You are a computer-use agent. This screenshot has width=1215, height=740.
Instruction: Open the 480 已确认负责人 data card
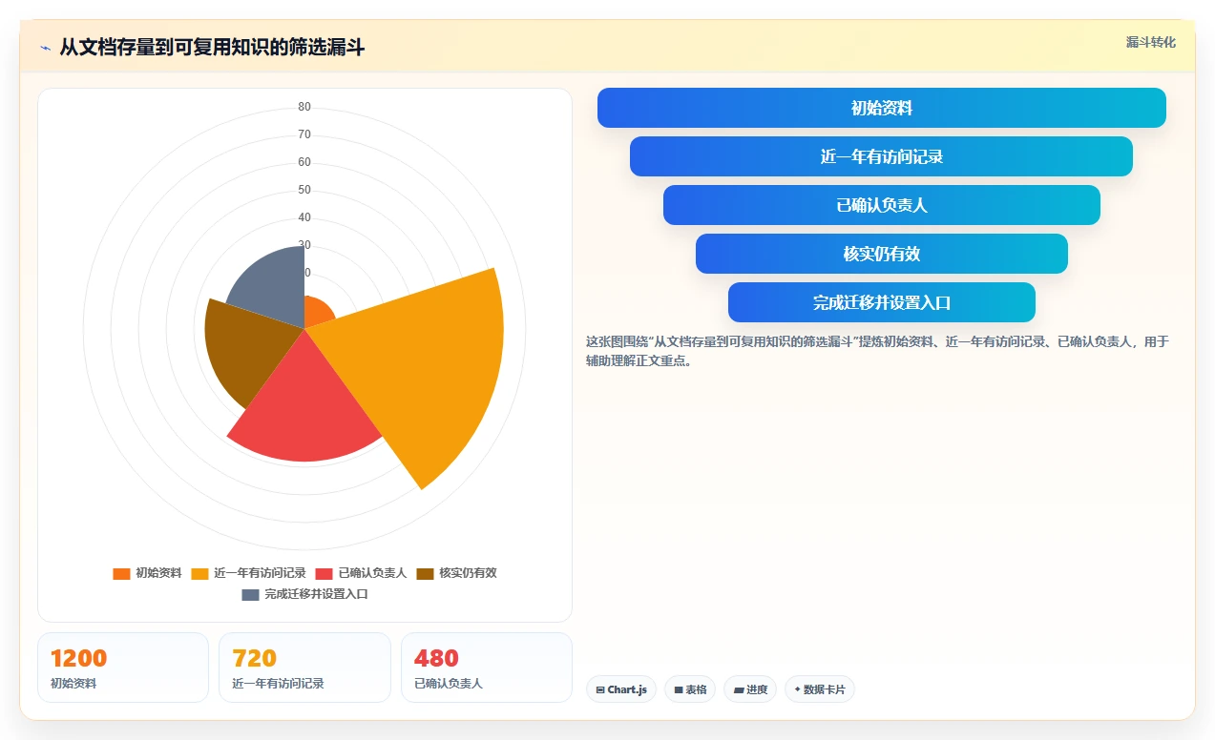(x=486, y=668)
